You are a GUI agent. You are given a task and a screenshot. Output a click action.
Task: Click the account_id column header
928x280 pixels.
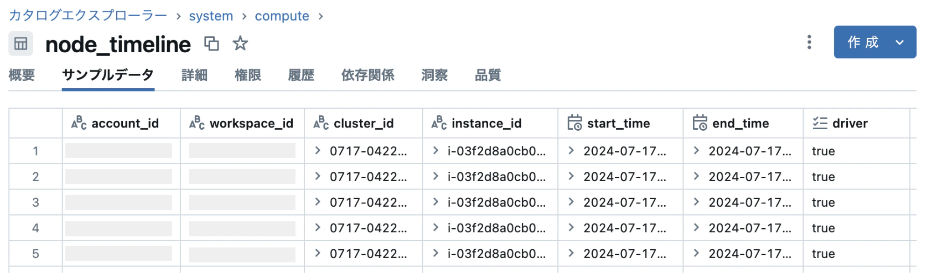coord(121,123)
